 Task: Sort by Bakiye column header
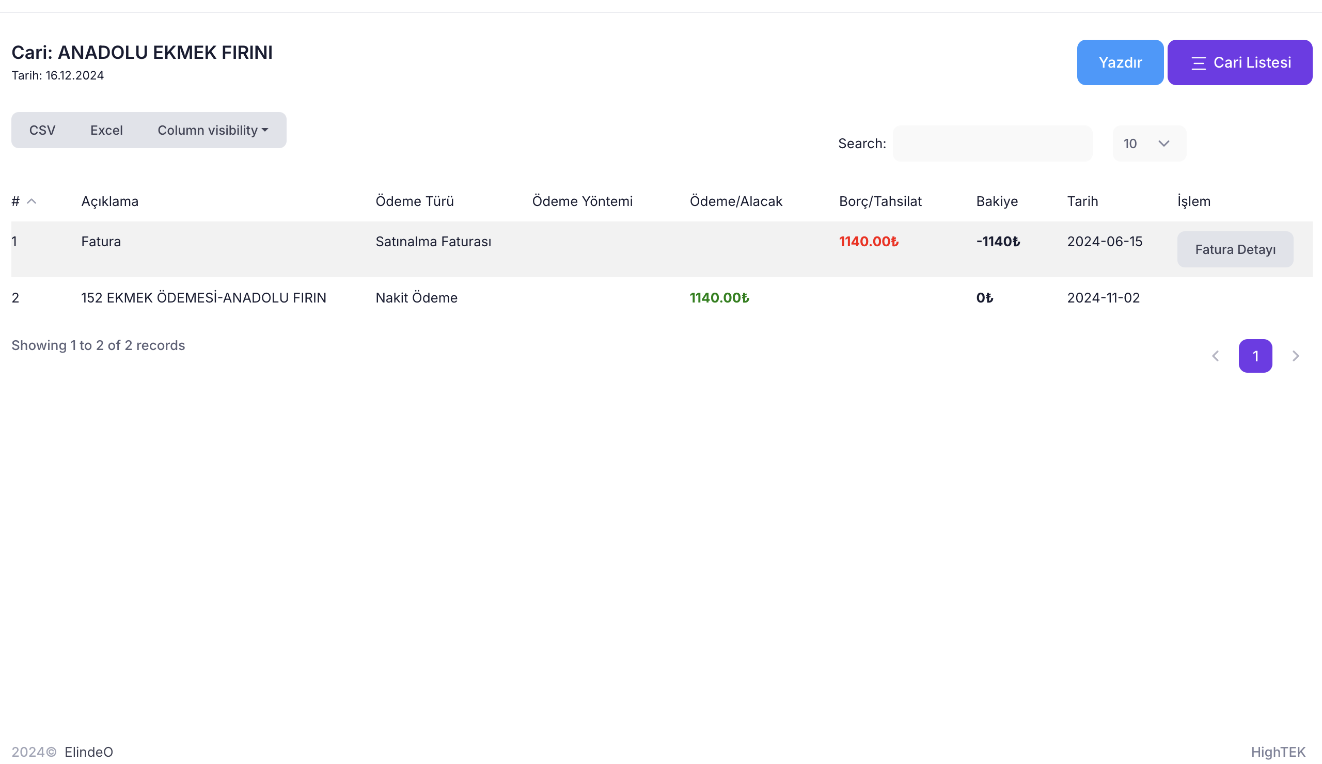coord(997,201)
